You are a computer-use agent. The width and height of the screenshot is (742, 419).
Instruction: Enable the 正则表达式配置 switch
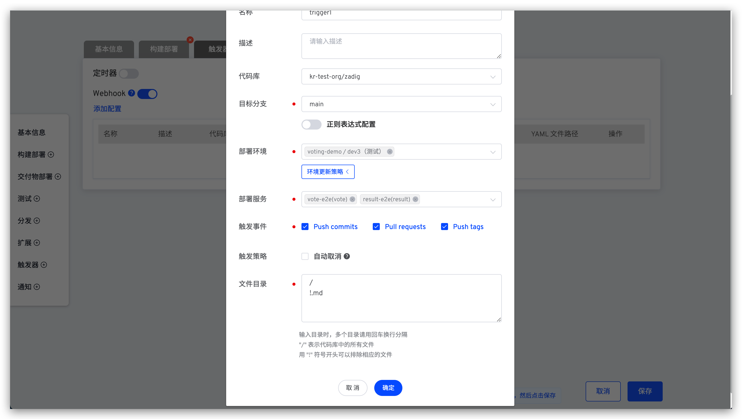pyautogui.click(x=311, y=125)
